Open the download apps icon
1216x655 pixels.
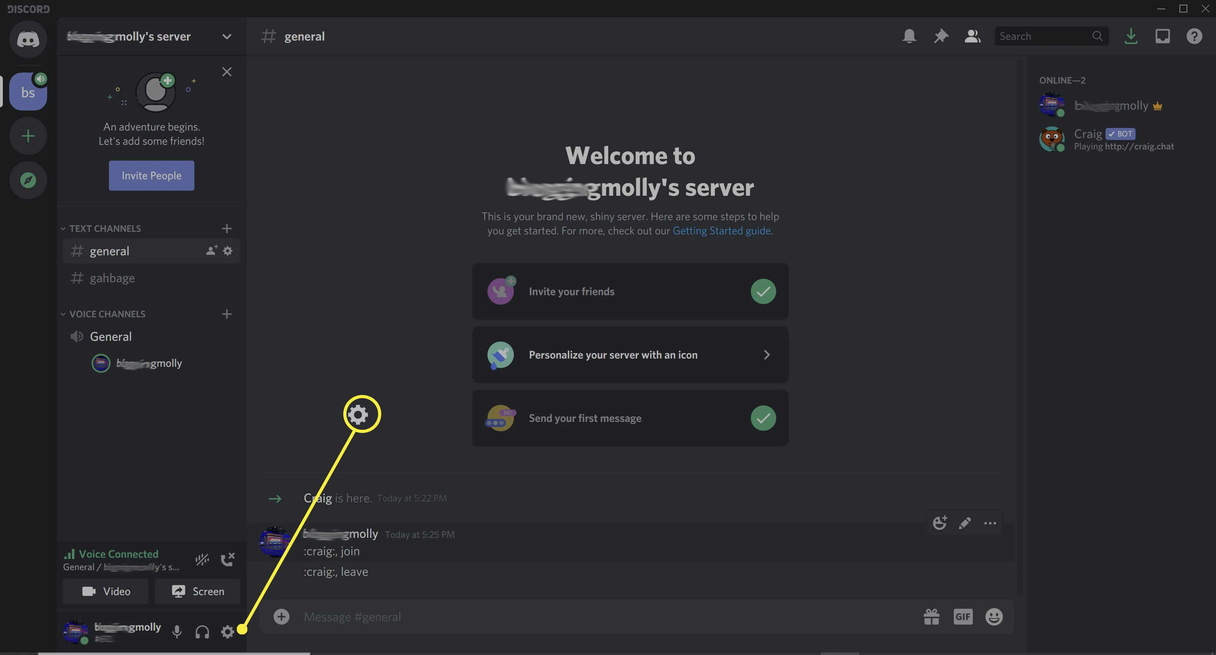click(1130, 36)
